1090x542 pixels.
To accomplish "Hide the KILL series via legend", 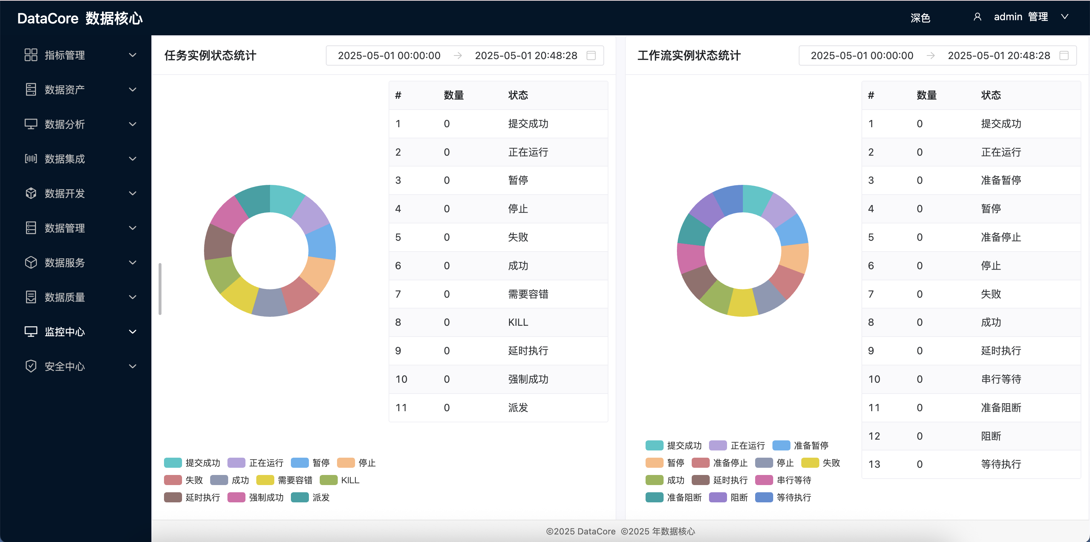I will (339, 480).
